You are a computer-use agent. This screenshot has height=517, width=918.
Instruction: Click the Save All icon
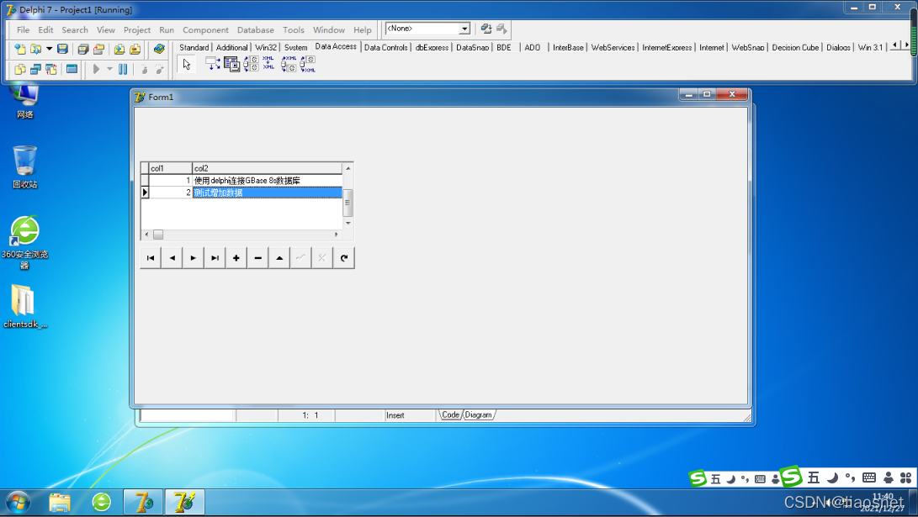pos(82,49)
